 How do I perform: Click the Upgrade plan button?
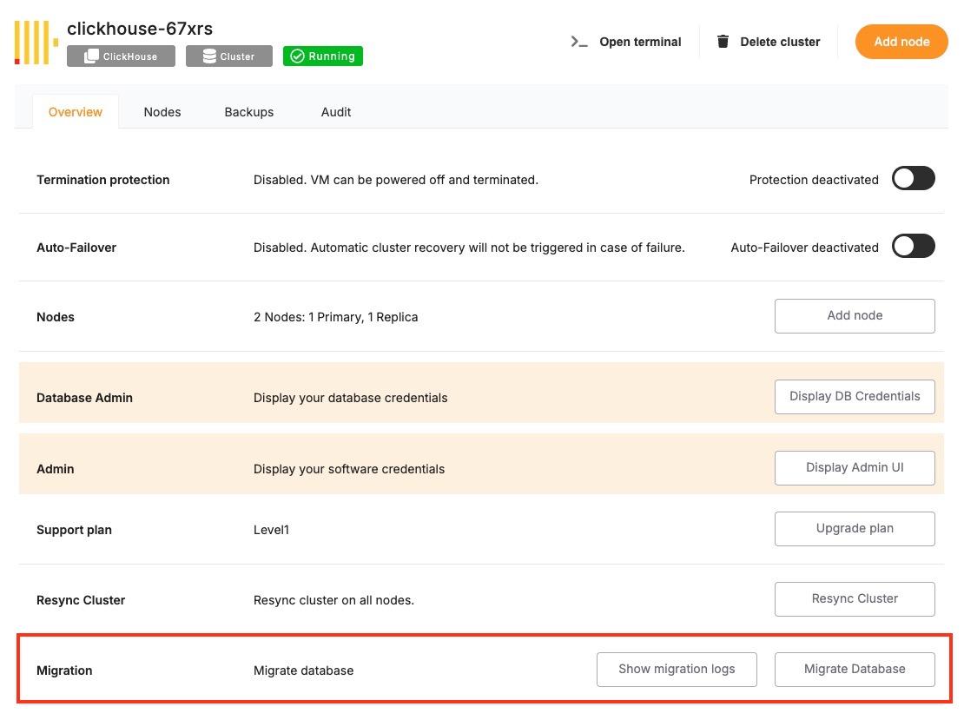pyautogui.click(x=854, y=529)
